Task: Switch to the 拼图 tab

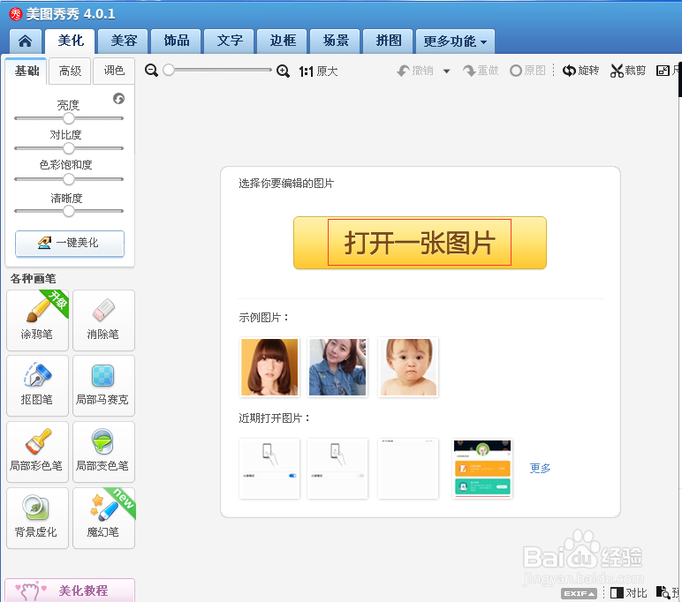Action: pos(389,41)
